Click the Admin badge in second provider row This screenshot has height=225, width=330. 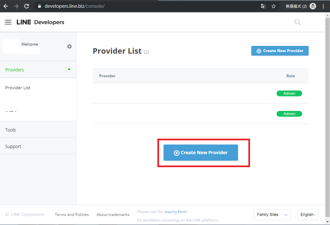click(x=289, y=114)
